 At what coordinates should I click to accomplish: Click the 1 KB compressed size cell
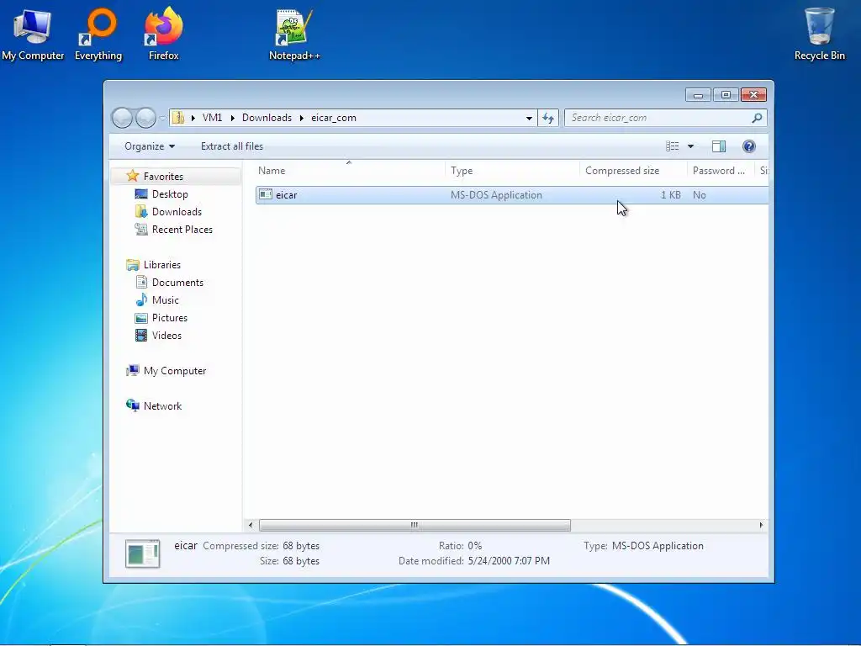click(670, 195)
